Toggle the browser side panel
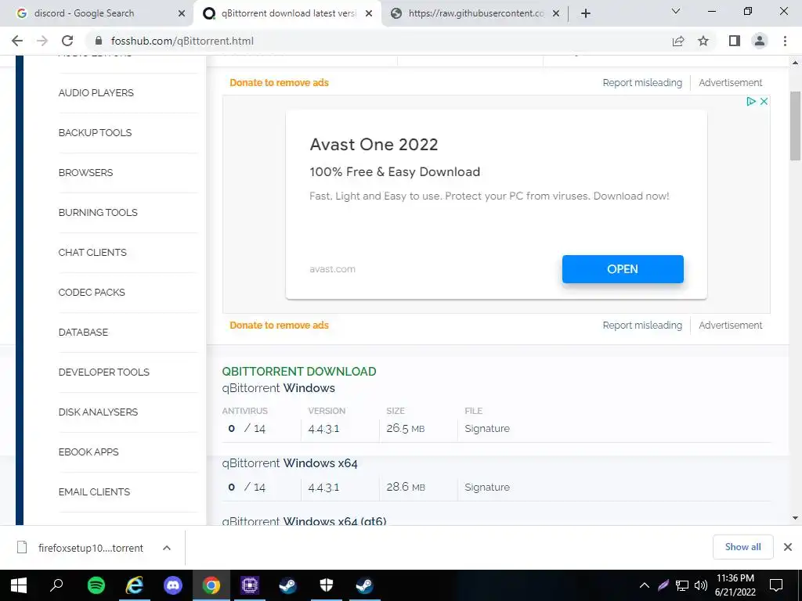 [x=735, y=41]
